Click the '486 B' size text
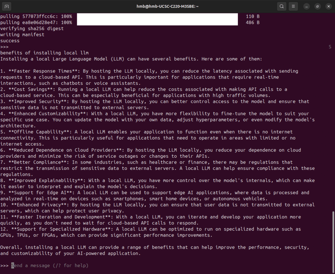This screenshot has height=274, width=335. [253, 23]
